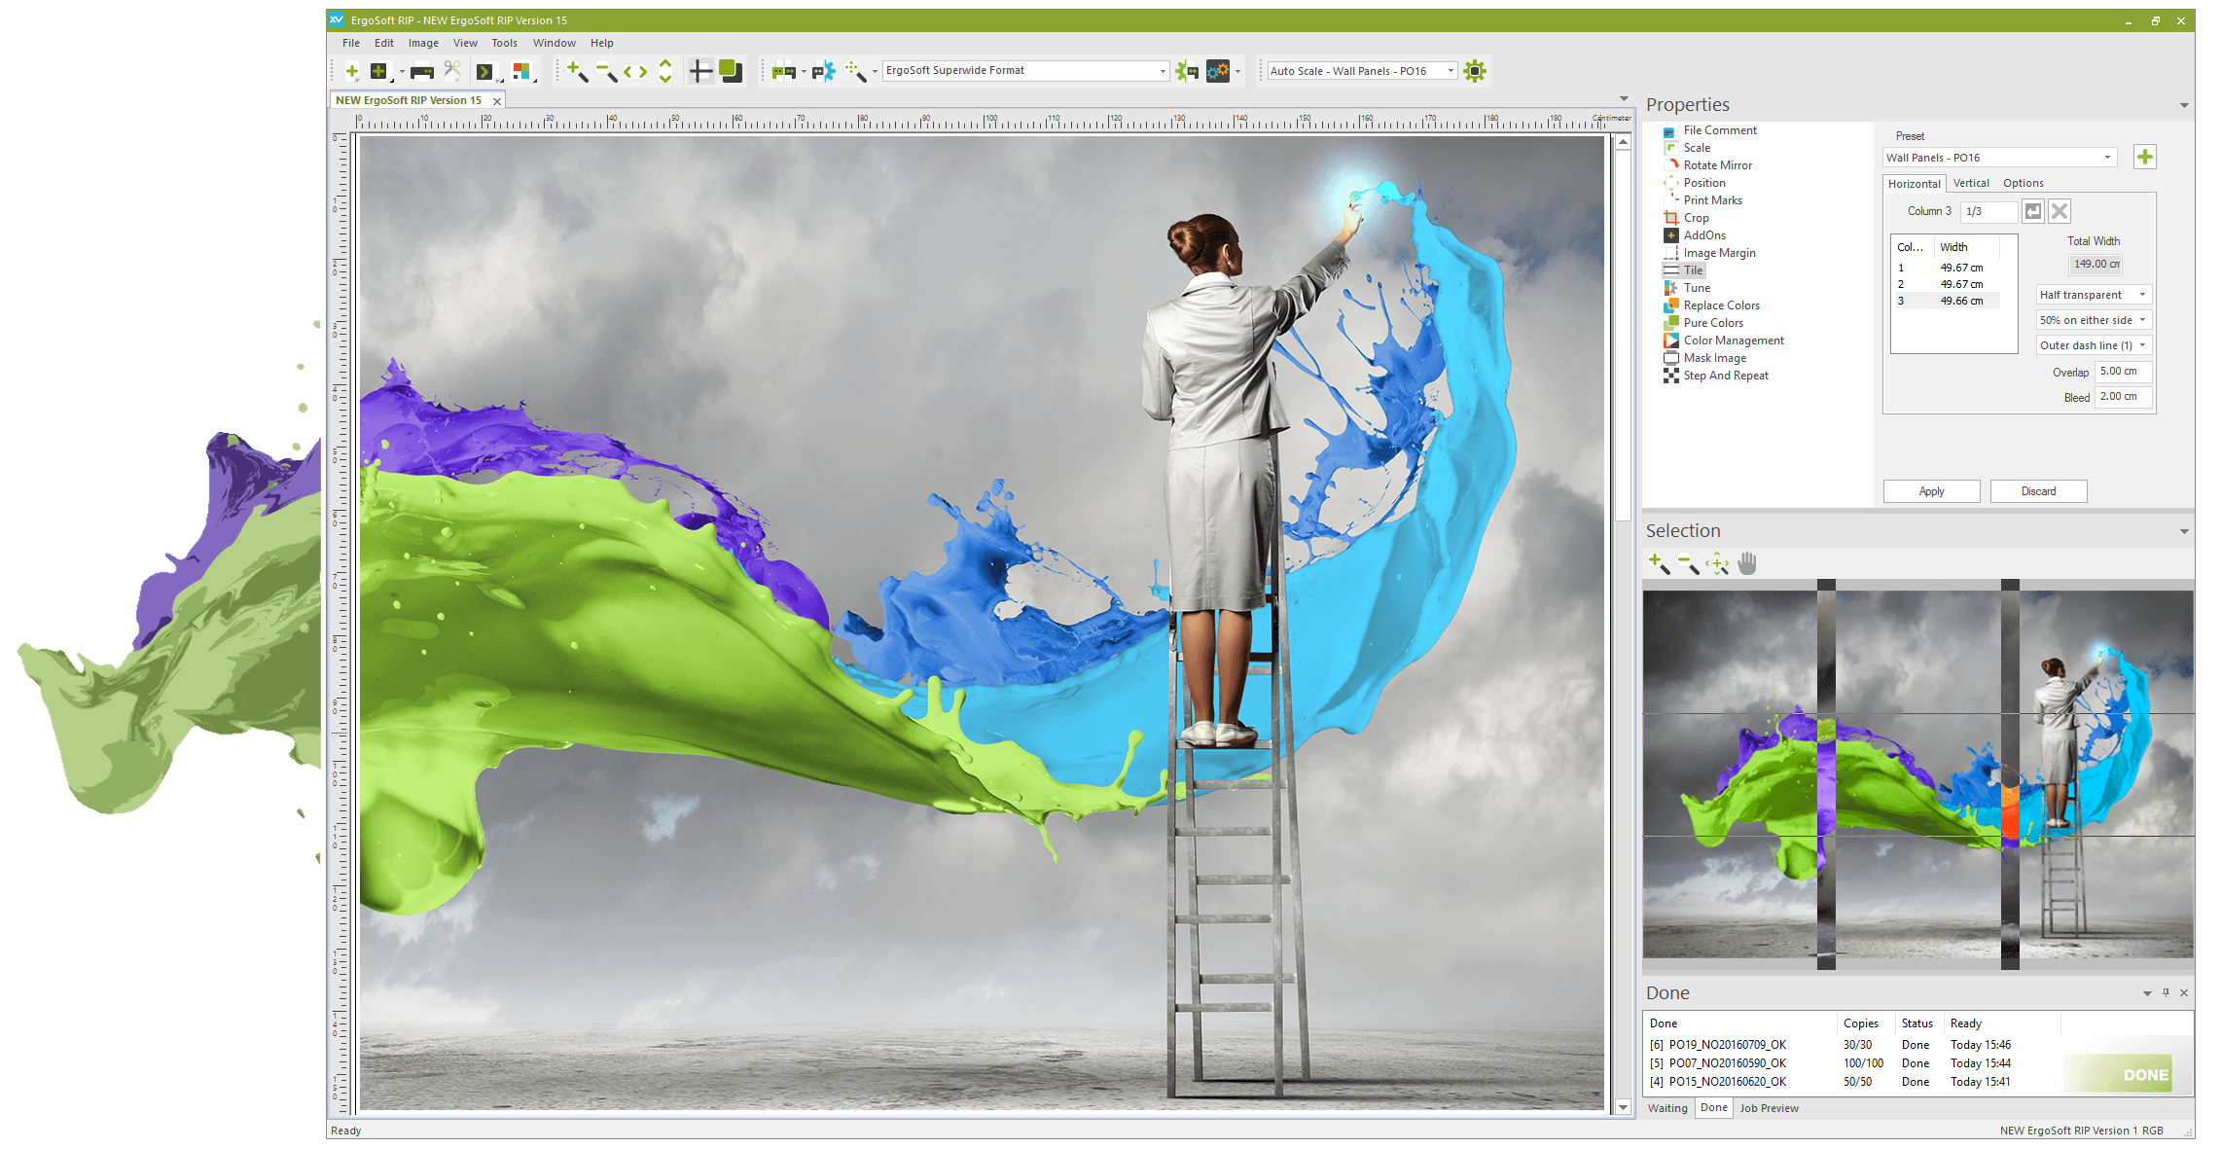Click the delete column X icon
Image resolution: width=2221 pixels, height=1149 pixels.
pos(2060,211)
